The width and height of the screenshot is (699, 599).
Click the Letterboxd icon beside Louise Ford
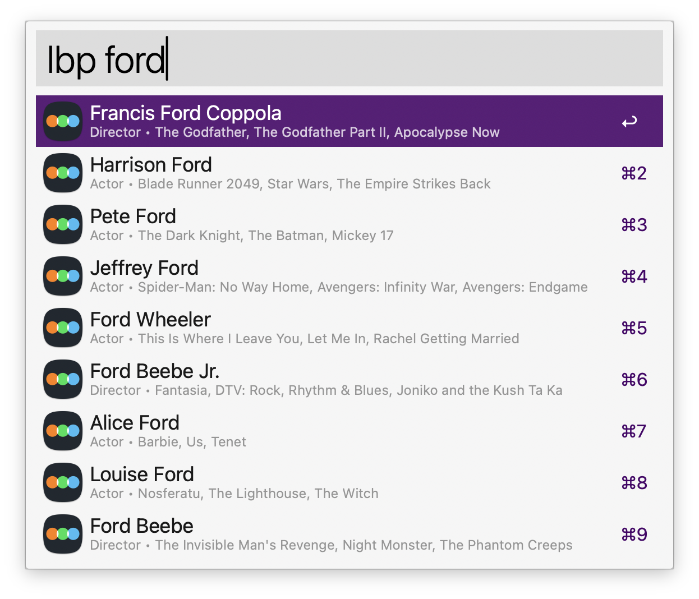(x=63, y=482)
